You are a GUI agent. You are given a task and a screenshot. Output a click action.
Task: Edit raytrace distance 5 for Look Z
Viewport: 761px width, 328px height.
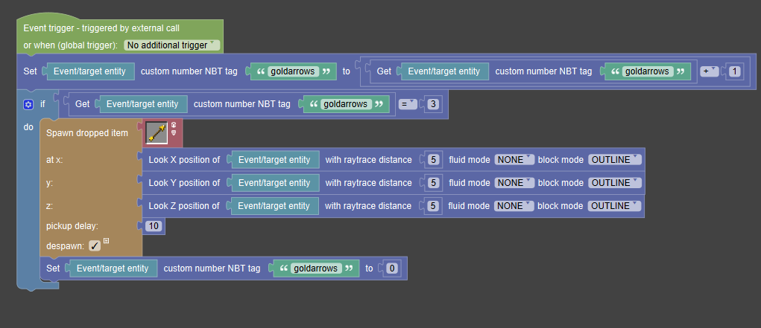point(434,206)
